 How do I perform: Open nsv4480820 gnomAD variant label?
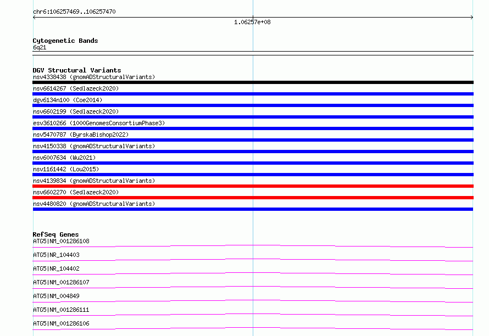coord(94,204)
